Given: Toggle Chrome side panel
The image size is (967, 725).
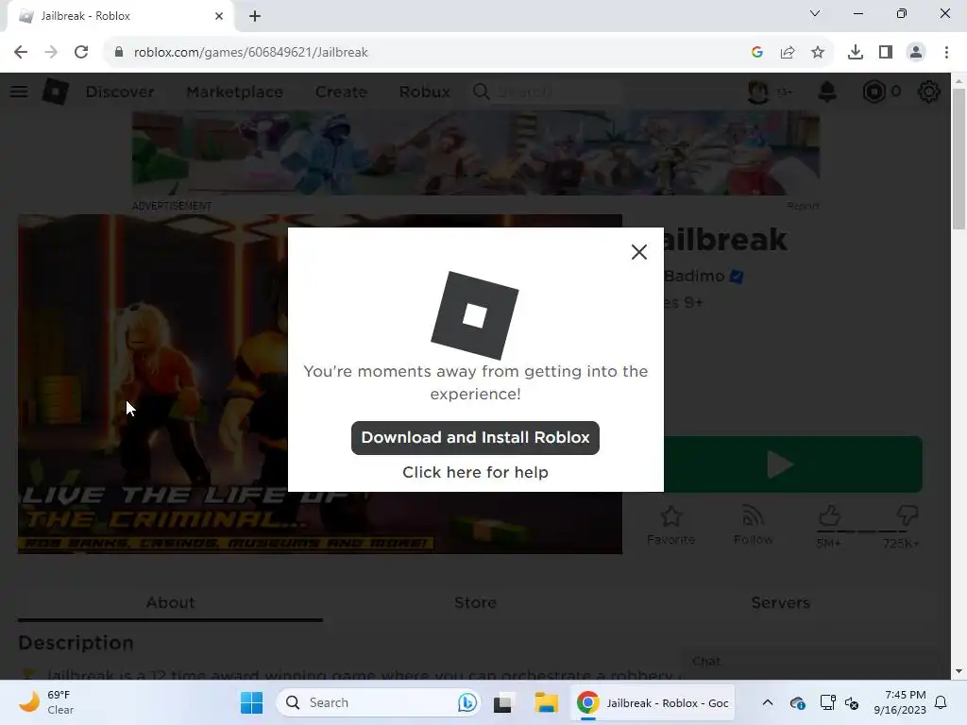Looking at the screenshot, I should [x=886, y=53].
